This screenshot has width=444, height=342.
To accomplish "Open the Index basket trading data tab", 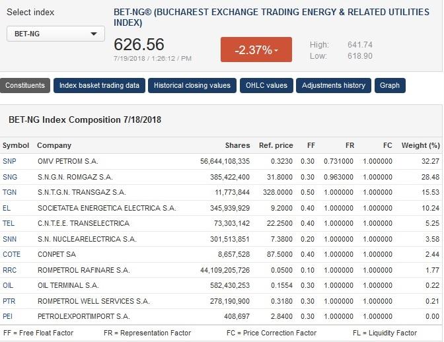I will pos(99,85).
